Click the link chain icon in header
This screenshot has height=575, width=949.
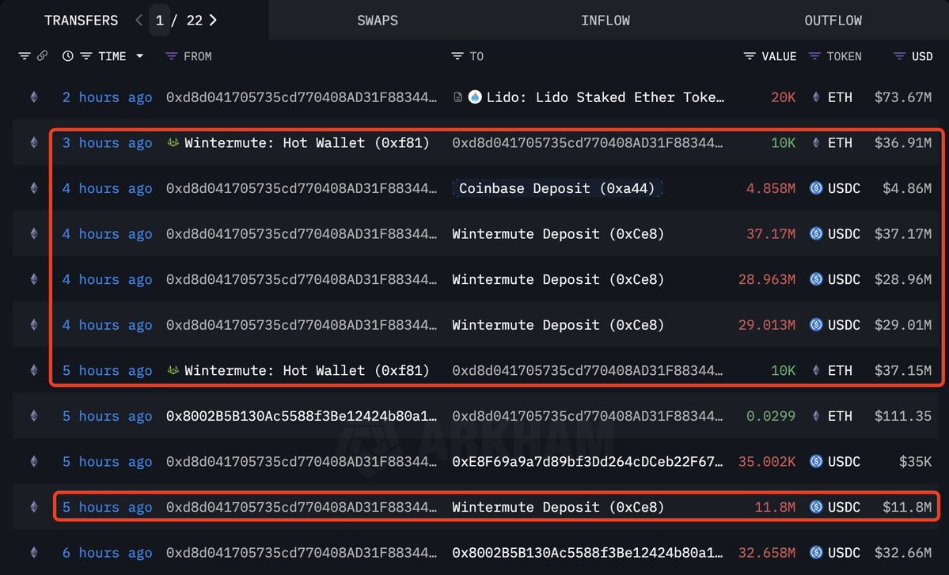[42, 55]
